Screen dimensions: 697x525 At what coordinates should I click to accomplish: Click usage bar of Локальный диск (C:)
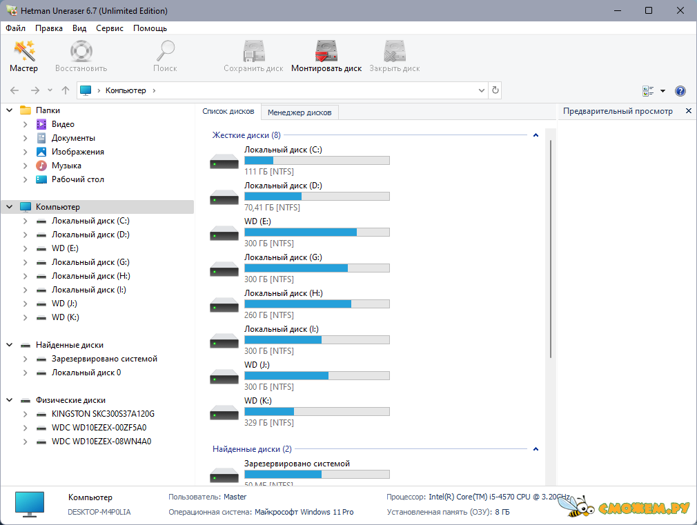point(317,161)
